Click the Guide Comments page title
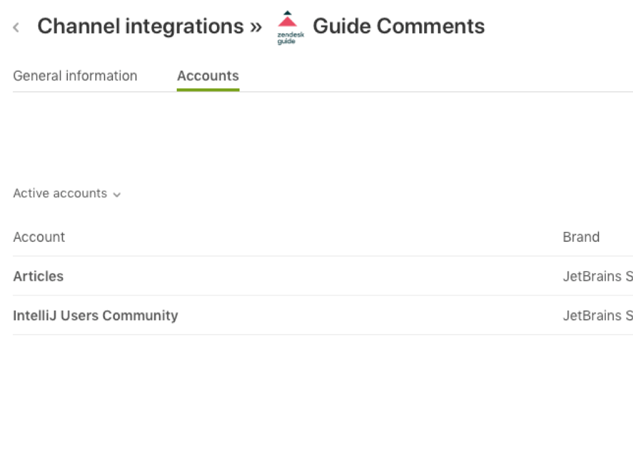Viewport: 633px width, 475px height. pos(399,27)
